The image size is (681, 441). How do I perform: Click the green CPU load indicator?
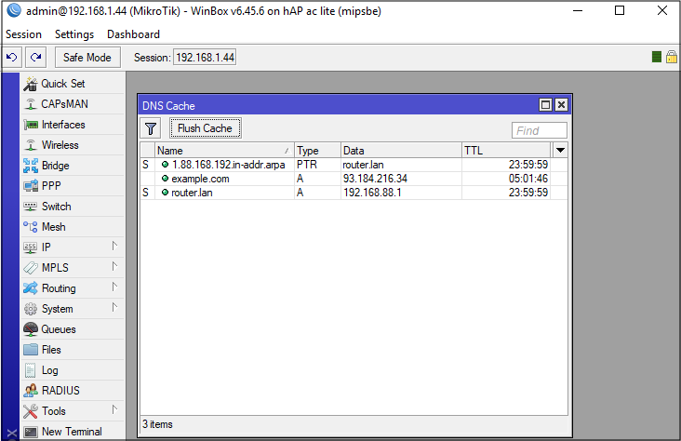pos(657,57)
